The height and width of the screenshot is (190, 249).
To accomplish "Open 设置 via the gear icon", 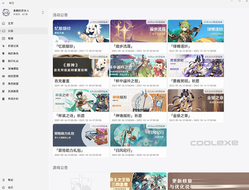I will tap(3, 188).
